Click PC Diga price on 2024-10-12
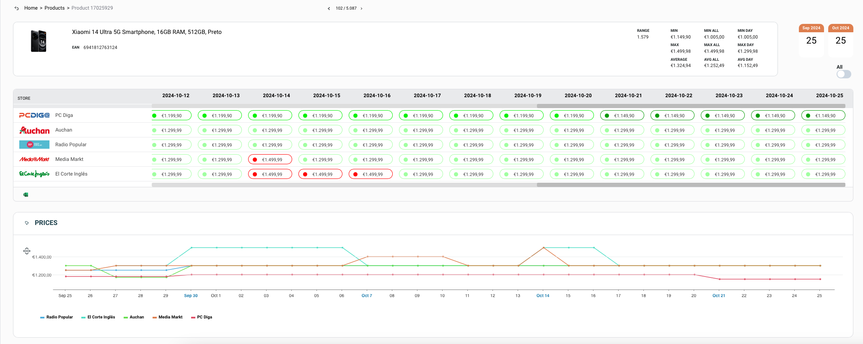 171,116
